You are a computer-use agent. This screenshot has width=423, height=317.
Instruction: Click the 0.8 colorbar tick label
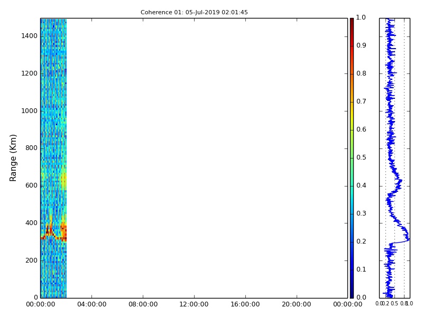coord(361,73)
